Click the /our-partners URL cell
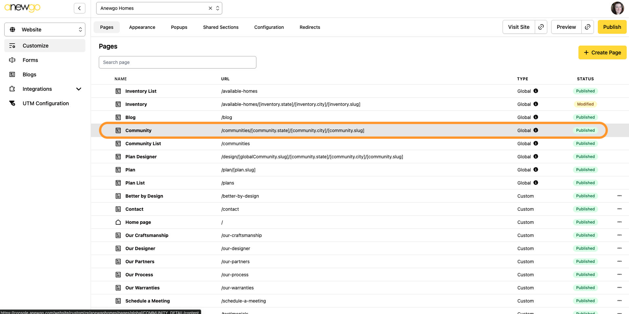The width and height of the screenshot is (629, 314). (x=235, y=262)
